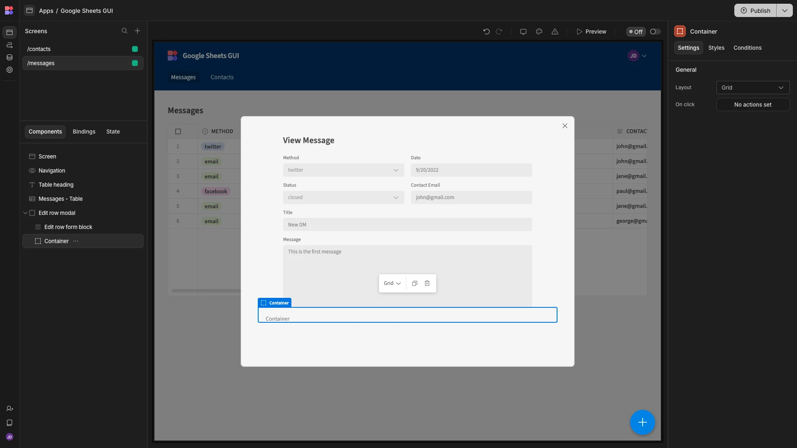The image size is (797, 448).
Task: Open the Settings tab
Action: 688,48
